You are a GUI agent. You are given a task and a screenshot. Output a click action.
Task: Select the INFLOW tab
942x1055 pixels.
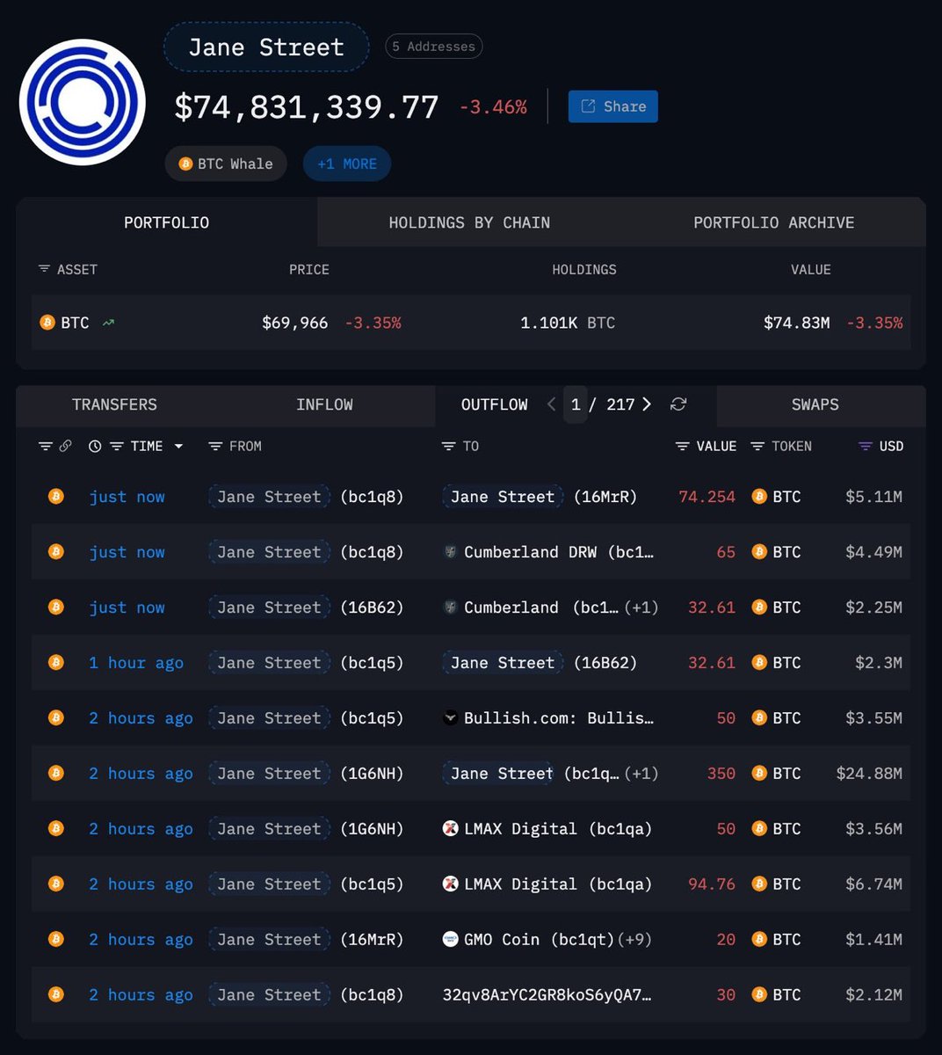tap(324, 404)
